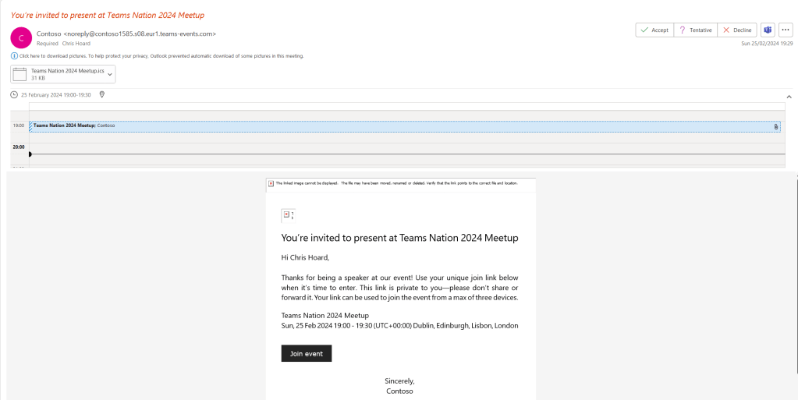Accept the meeting invitation
Screen dimensions: 798x400
654,30
